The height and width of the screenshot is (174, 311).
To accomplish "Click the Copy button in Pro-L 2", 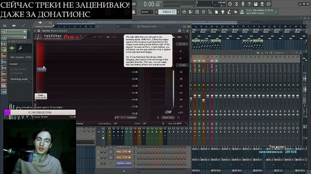I will [x=114, y=37].
